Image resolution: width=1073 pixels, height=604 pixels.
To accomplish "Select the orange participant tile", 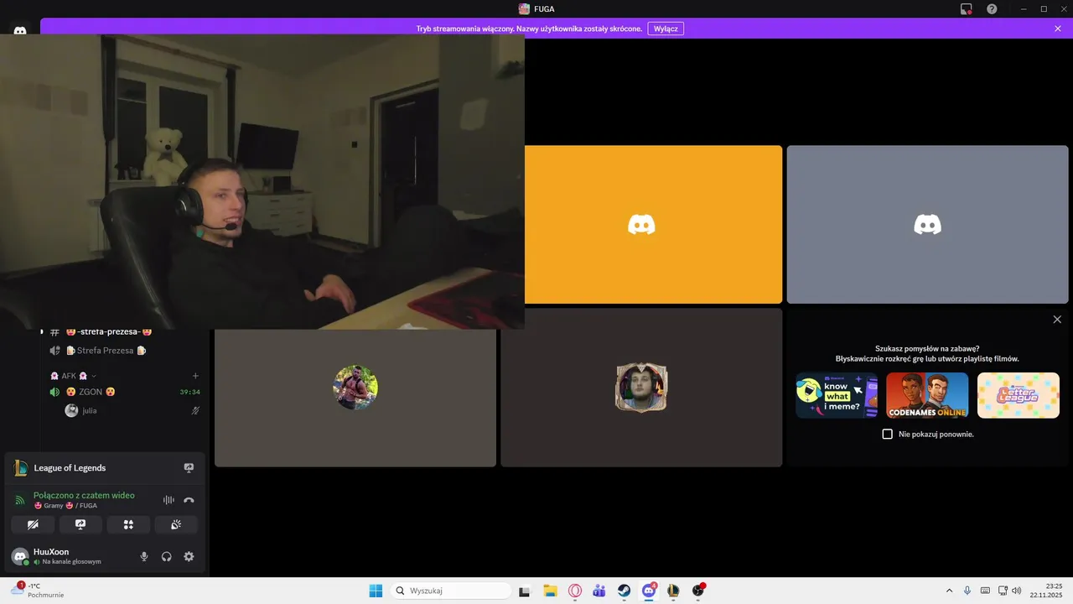I will click(654, 224).
